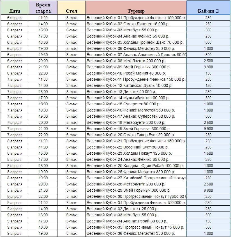The height and width of the screenshot is (237, 231).
Task: Select the Весенний Кубок-15 Суперстек cell
Action: [x=136, y=104]
